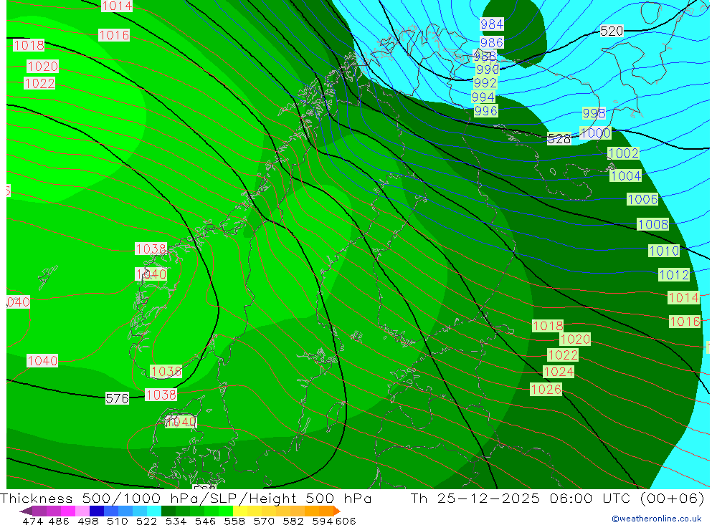
Task: Select the 994 isobar label
Action: click(483, 97)
